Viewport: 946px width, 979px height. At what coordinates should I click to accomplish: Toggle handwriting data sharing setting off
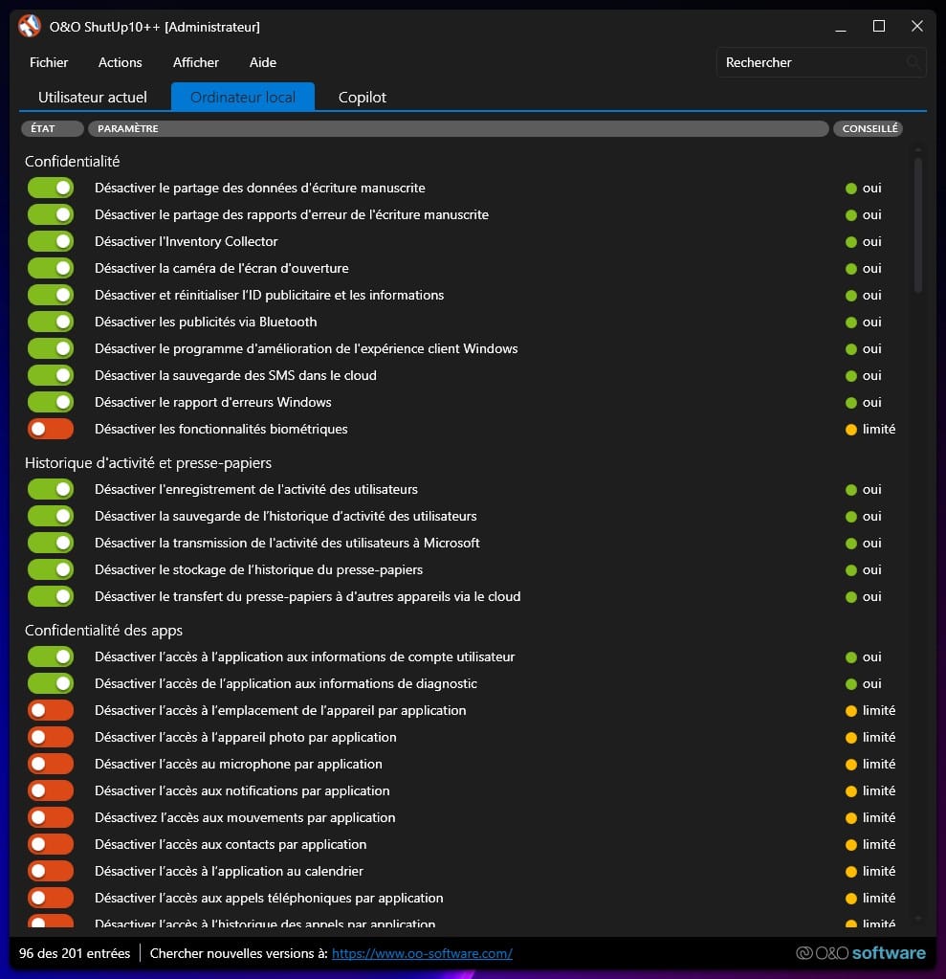[51, 188]
